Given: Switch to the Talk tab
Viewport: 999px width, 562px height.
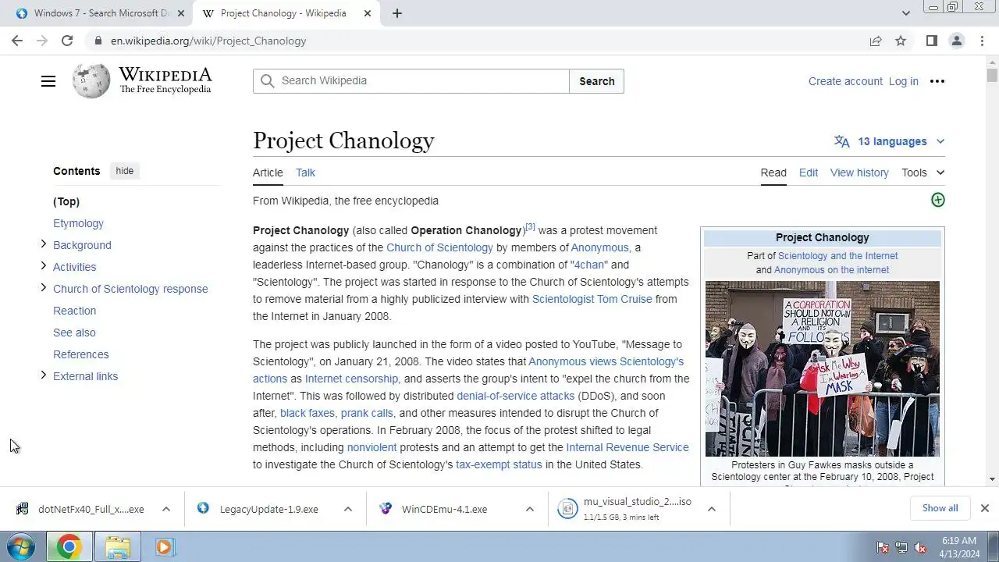Looking at the screenshot, I should pyautogui.click(x=305, y=173).
